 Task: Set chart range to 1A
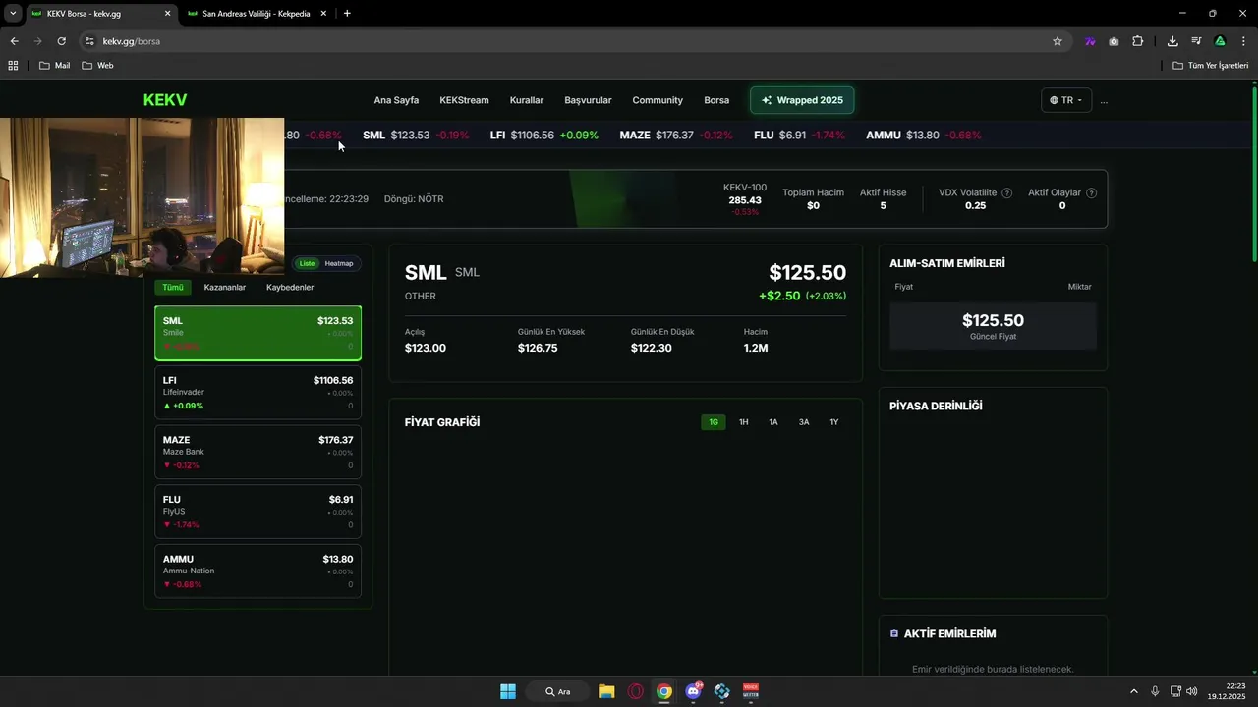(x=773, y=422)
